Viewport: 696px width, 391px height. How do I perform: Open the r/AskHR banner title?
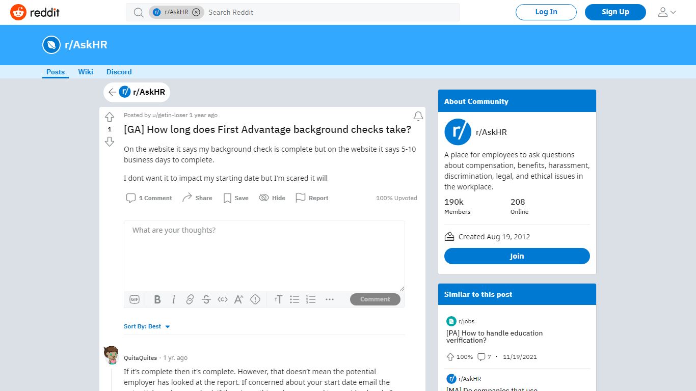(86, 45)
